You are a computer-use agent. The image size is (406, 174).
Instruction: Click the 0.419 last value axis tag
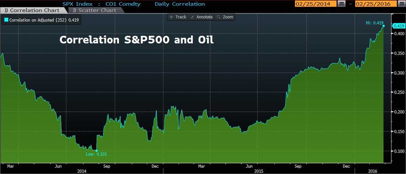[399, 26]
